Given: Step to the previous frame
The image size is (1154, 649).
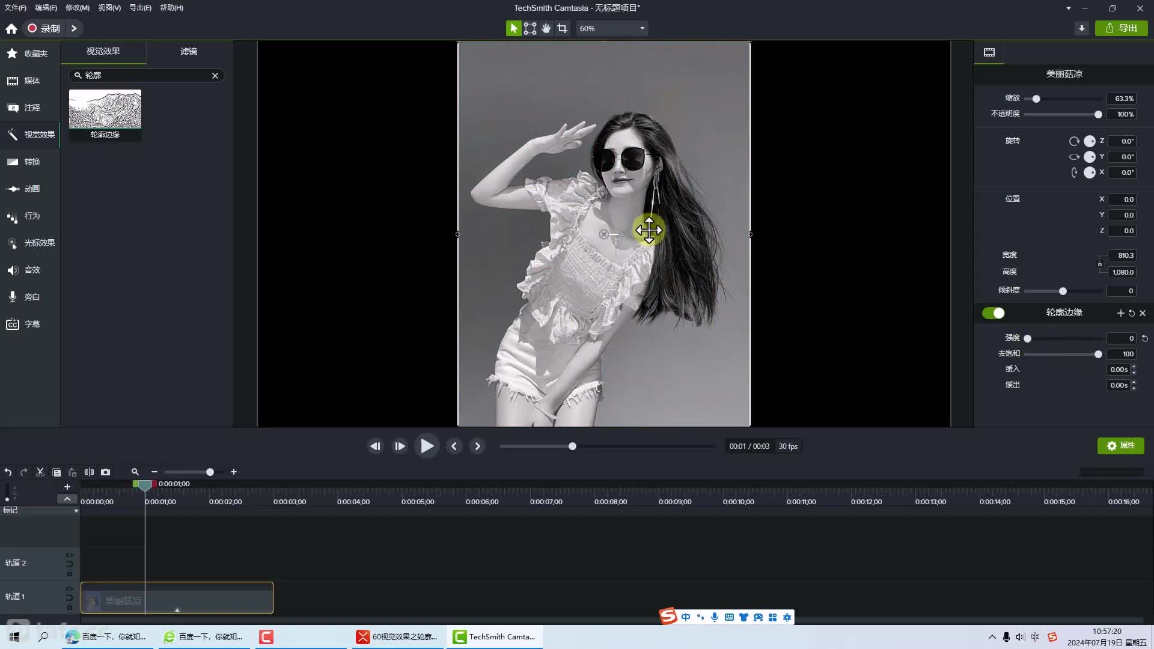Looking at the screenshot, I should tap(375, 446).
